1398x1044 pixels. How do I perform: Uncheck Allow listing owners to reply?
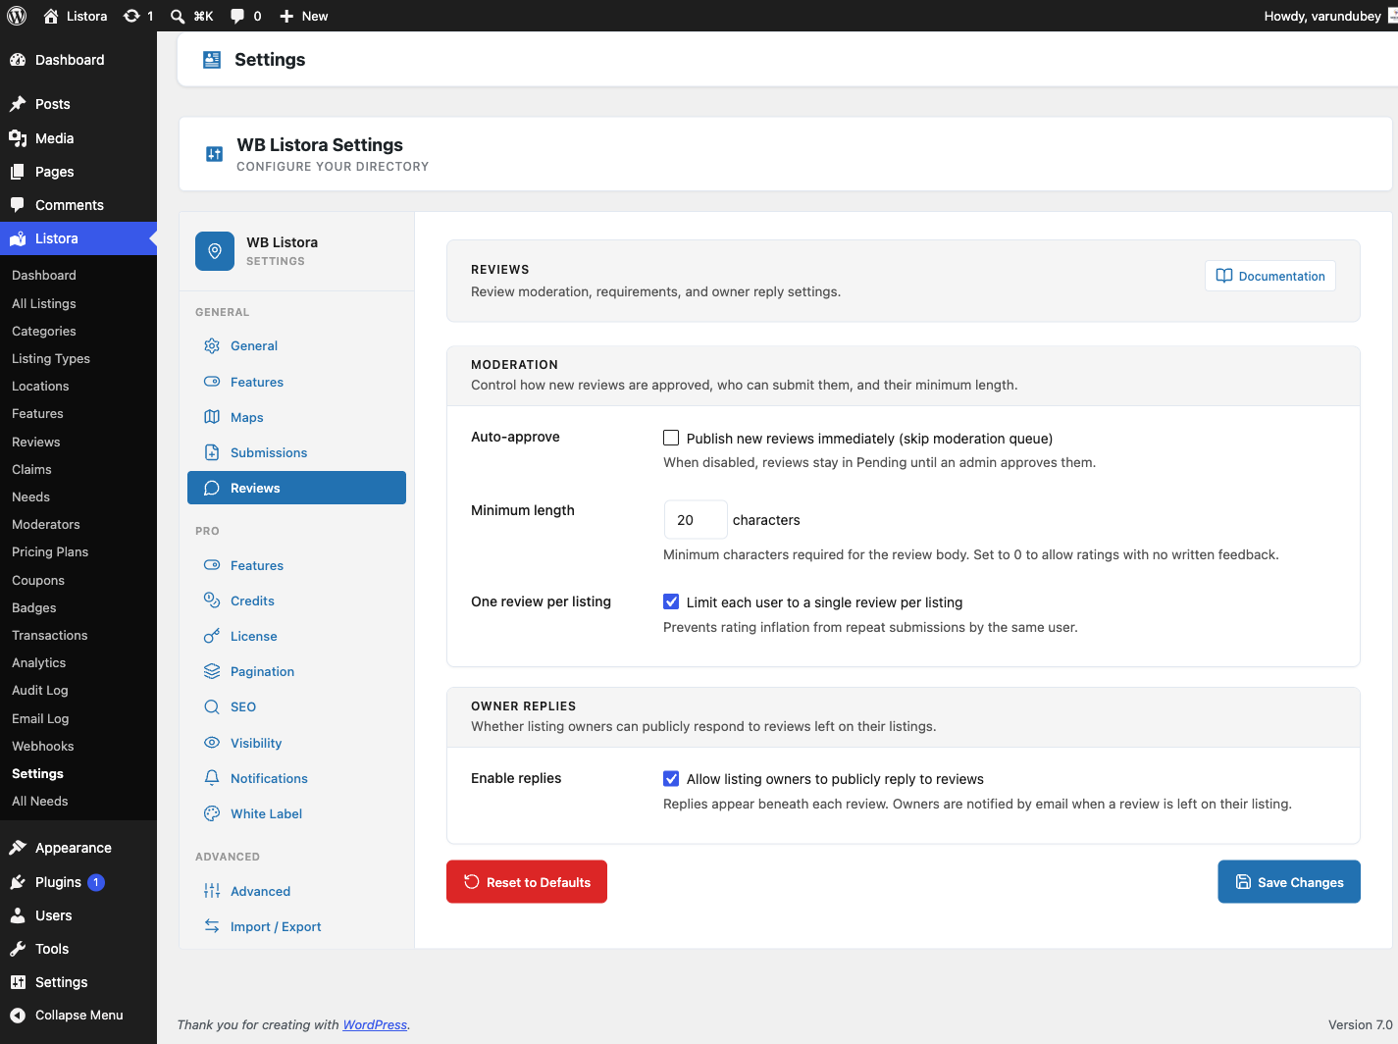[671, 778]
